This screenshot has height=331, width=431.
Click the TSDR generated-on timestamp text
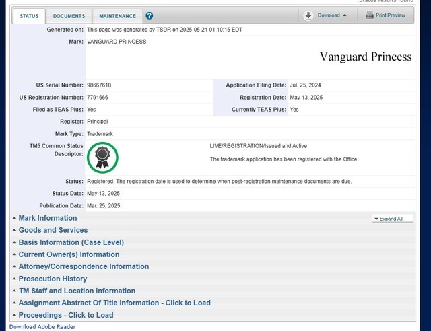coord(164,30)
